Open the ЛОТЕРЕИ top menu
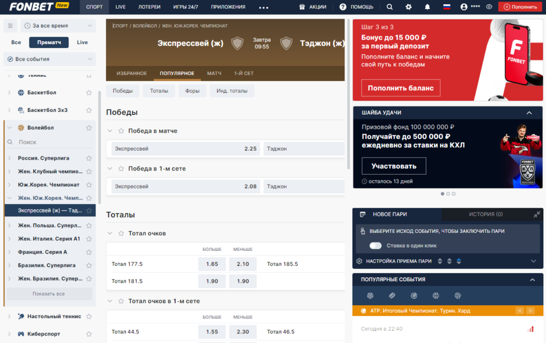 [149, 6]
